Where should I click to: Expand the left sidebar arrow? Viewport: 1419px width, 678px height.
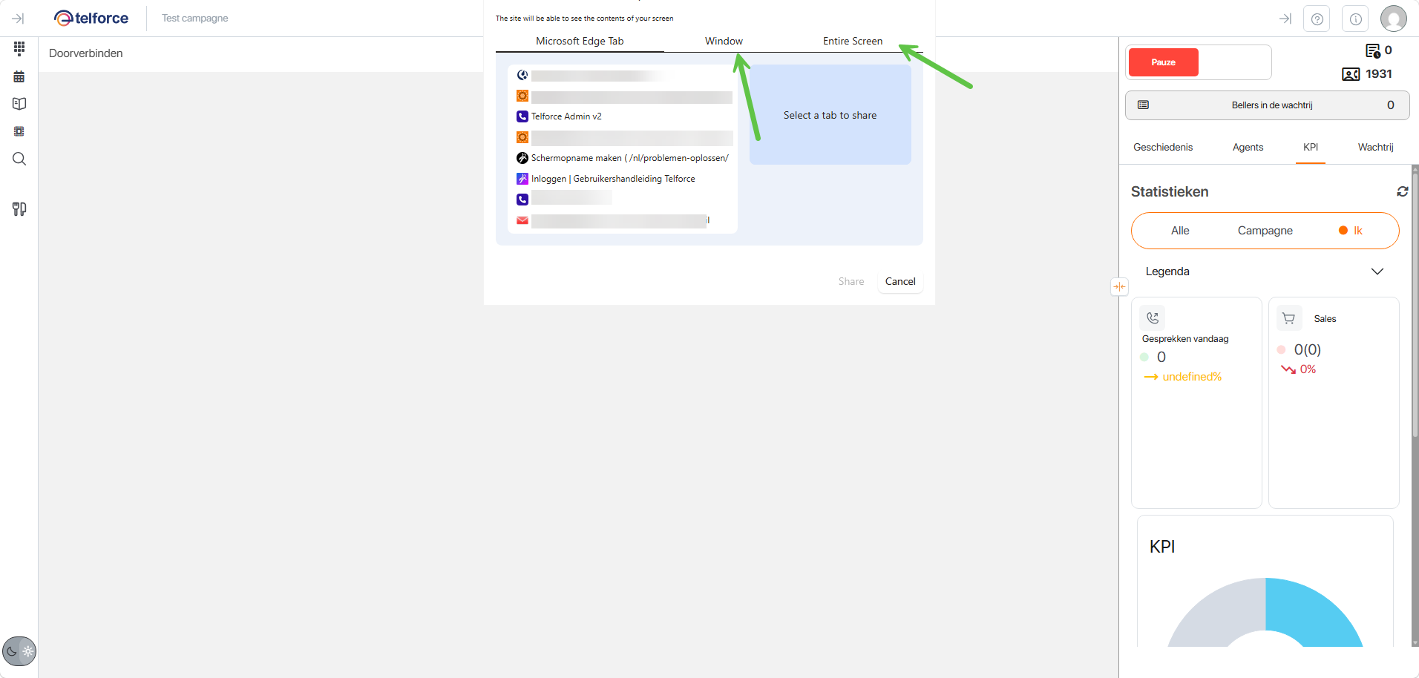click(x=19, y=19)
